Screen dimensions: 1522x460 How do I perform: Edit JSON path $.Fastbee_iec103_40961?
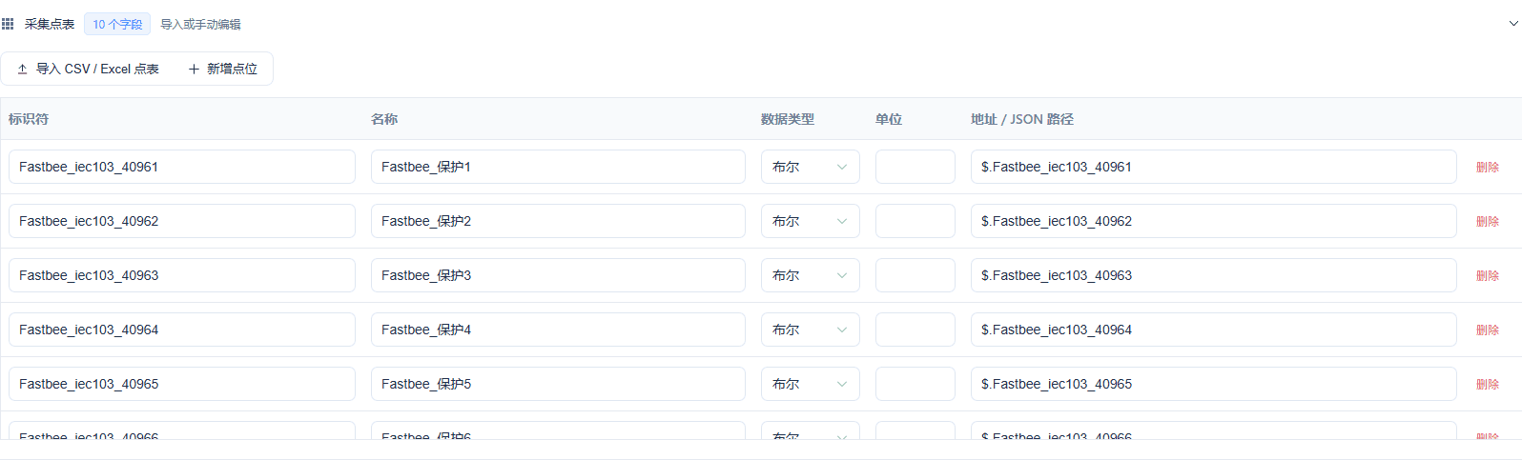coord(1214,167)
